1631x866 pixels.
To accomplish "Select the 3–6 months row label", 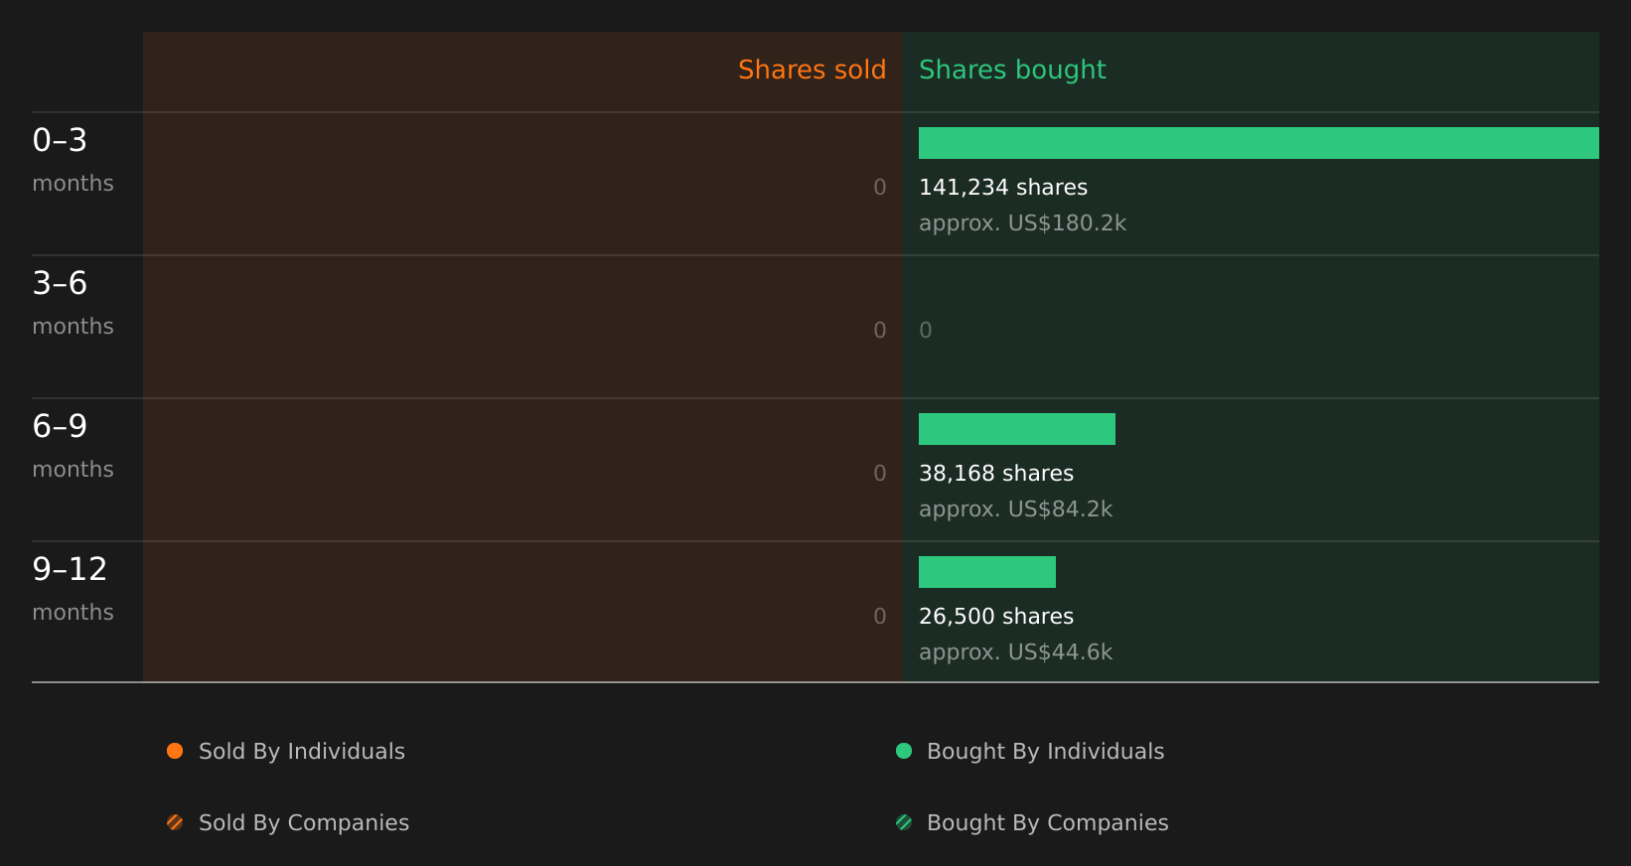I will coord(73,303).
